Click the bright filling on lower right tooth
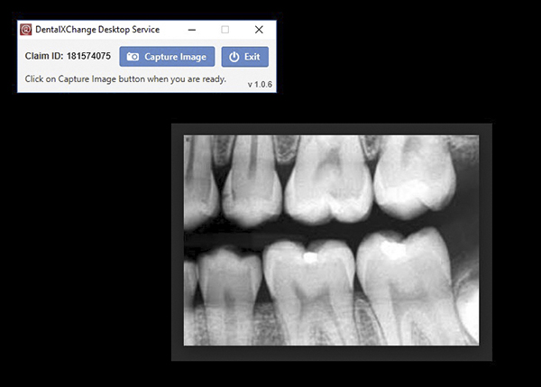541x387 pixels. point(390,244)
